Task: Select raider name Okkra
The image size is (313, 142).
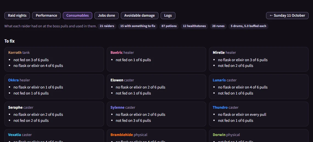Action: point(13,80)
